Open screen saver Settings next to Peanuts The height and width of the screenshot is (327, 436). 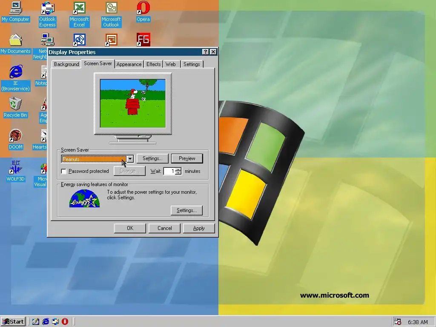pyautogui.click(x=153, y=158)
